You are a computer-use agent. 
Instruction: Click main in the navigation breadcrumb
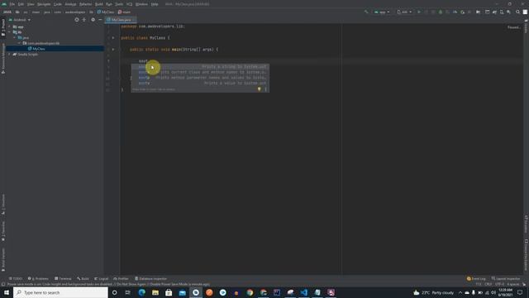click(124, 12)
